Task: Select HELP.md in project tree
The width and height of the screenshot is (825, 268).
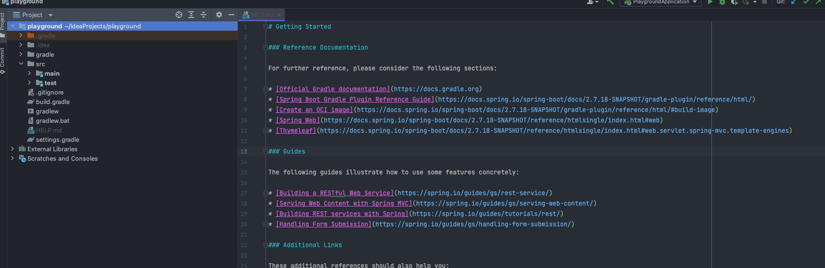Action: [x=49, y=130]
